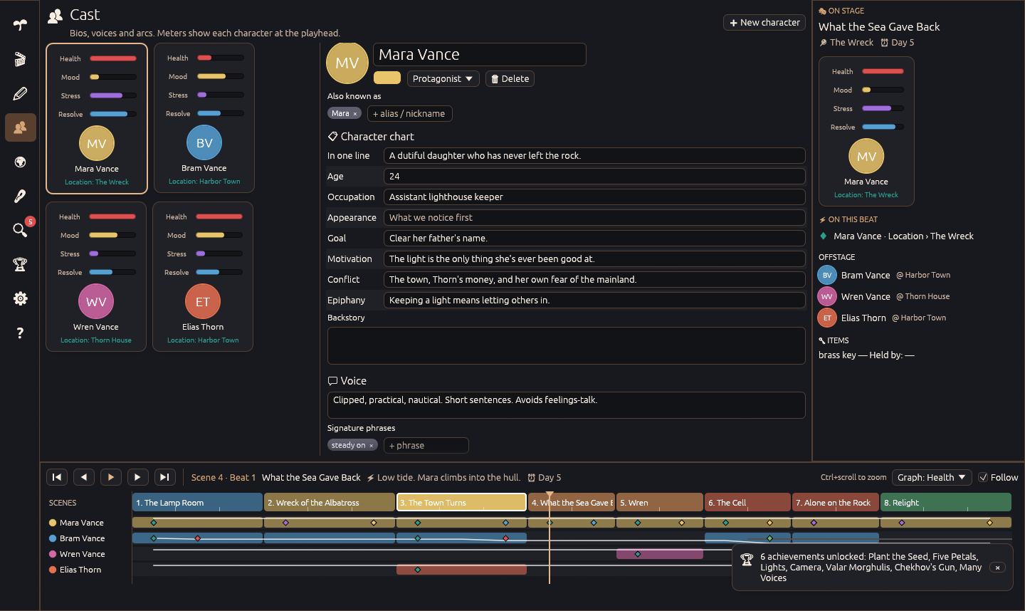This screenshot has width=1025, height=611.
Task: Start timeline playback with the play button
Action: click(111, 477)
